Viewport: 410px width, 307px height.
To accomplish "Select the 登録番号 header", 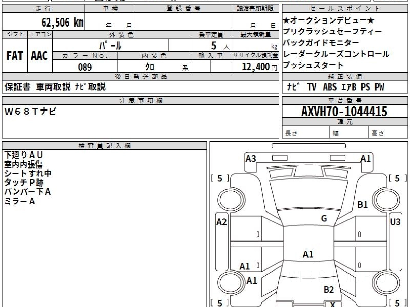I will click(183, 9).
